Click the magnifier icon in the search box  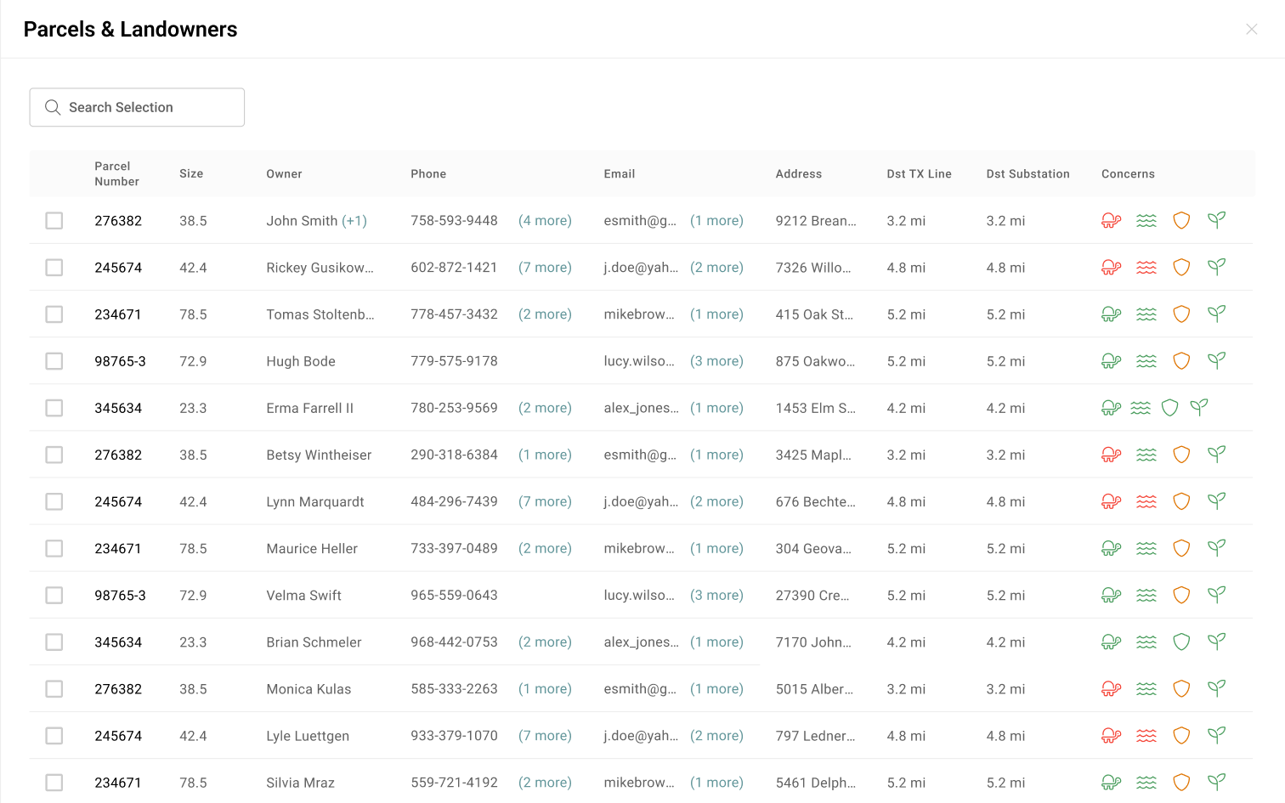pos(53,107)
